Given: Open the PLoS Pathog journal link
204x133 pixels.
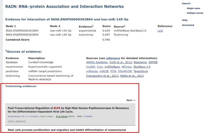Looking at the screenshot, I should coord(62,116).
